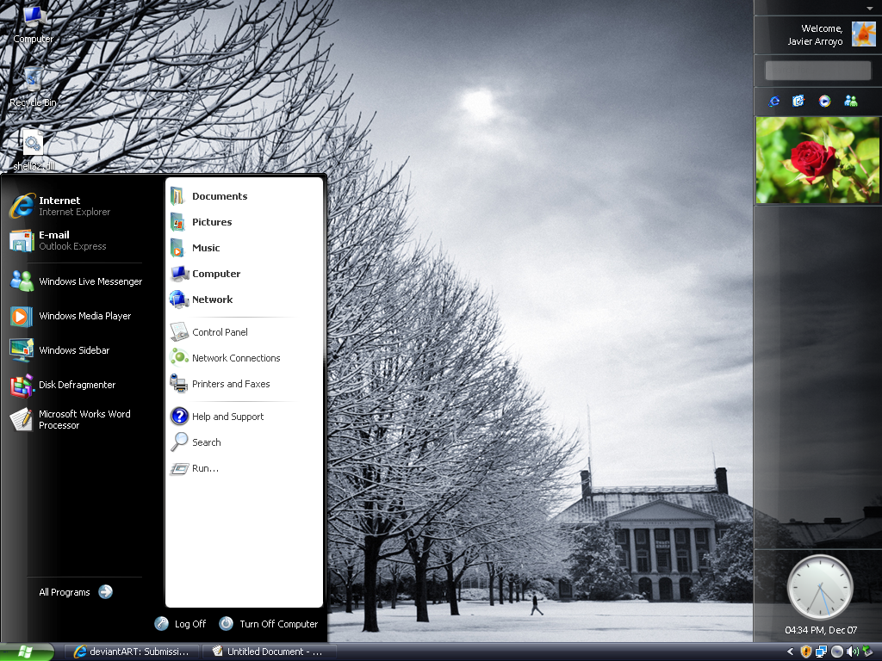
Task: Launch Messenger from sidebar launcher
Action: tap(850, 102)
